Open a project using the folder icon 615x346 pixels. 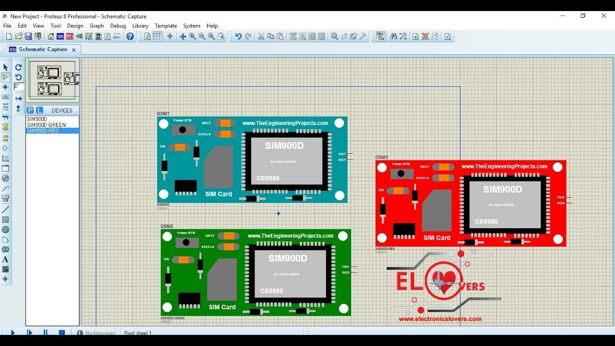19,37
